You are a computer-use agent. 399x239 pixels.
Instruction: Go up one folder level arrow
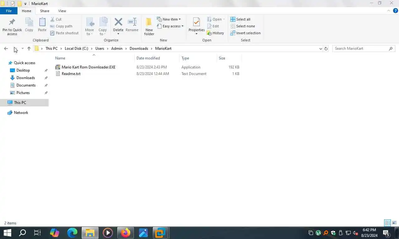[x=29, y=49]
